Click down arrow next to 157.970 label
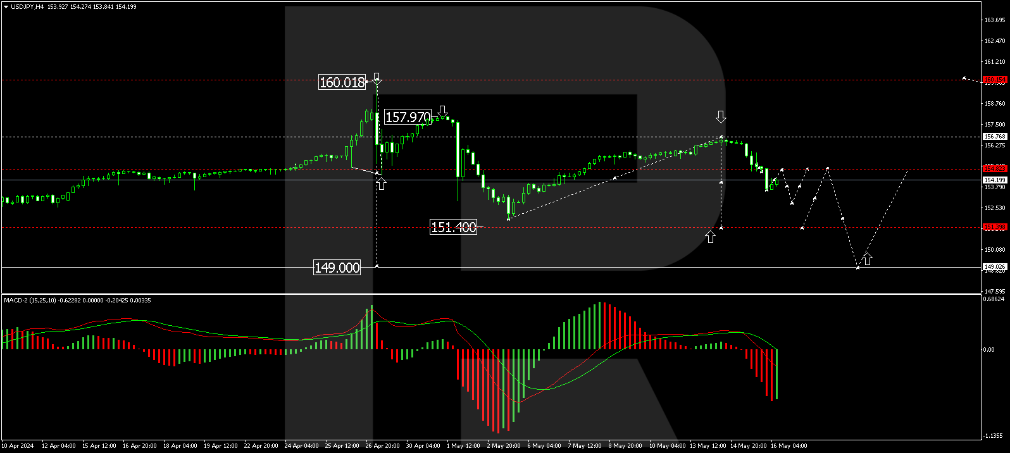 click(x=443, y=111)
